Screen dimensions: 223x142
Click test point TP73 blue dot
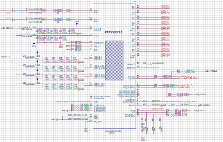coord(37,79)
